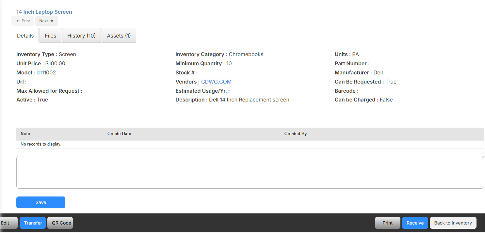This screenshot has width=485, height=233.
Task: Click inside the note text box
Action: (250, 172)
